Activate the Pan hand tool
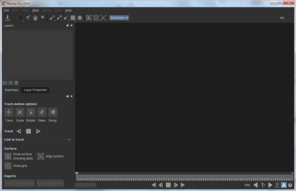Screen dimensions: 296x191 35,18
